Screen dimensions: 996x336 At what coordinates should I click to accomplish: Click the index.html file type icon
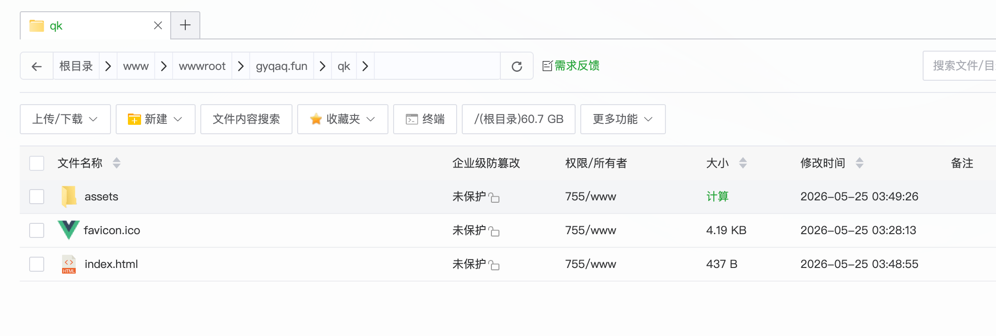69,264
